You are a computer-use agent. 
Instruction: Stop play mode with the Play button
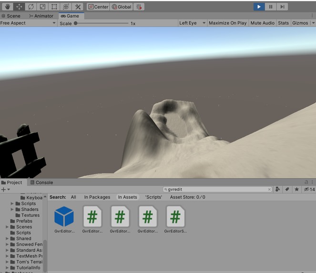259,7
